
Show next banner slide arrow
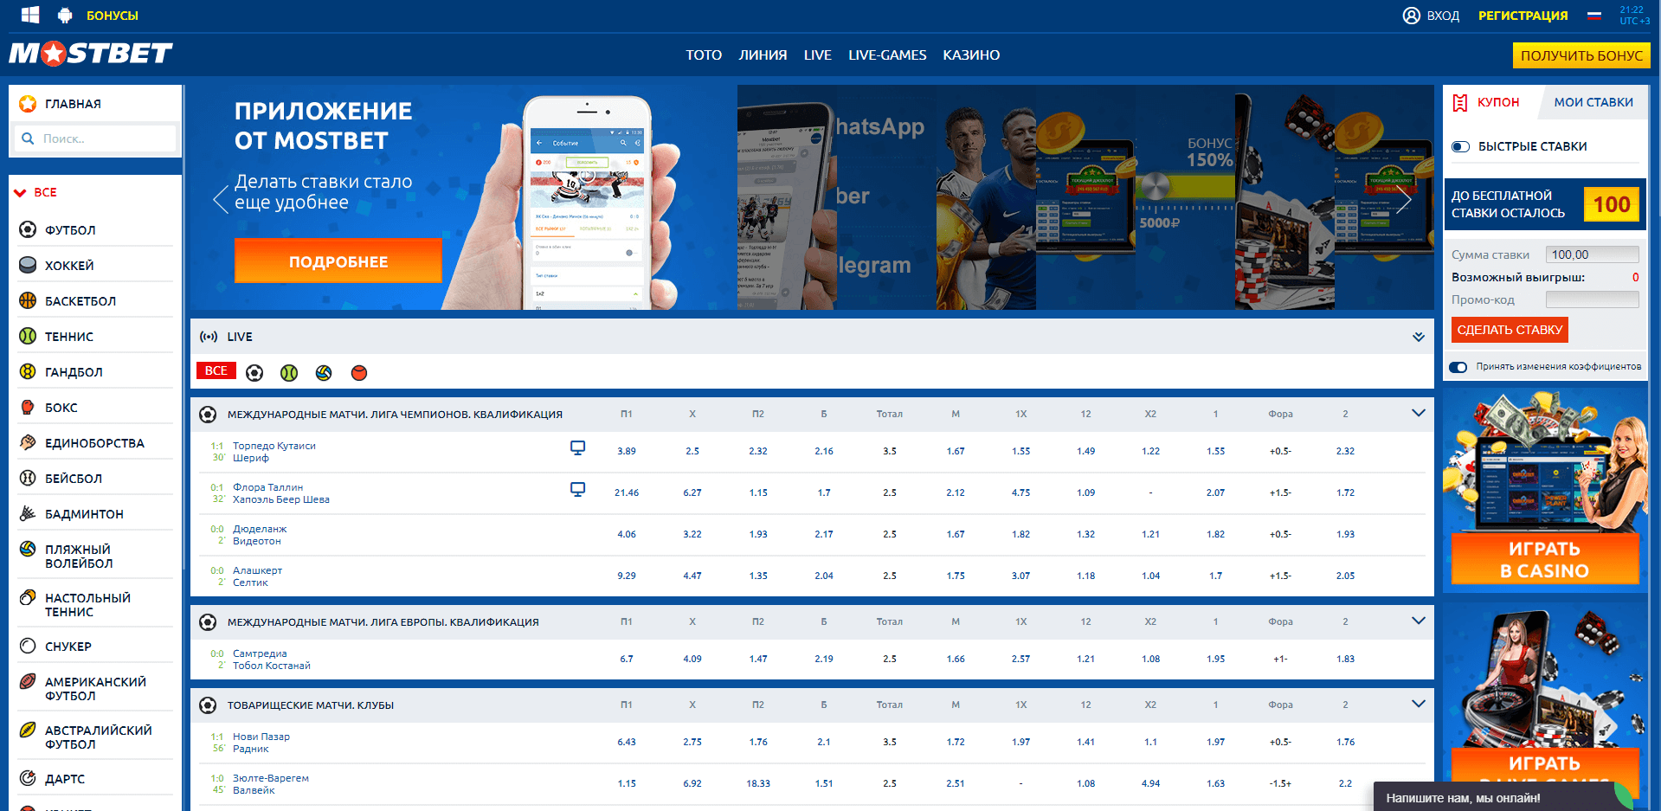click(x=1403, y=200)
